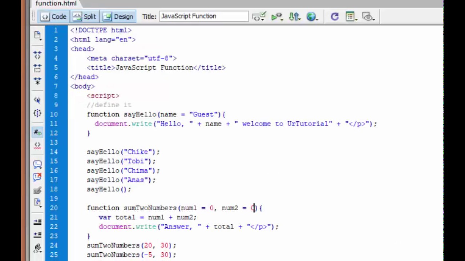Viewport: 465px width, 261px height.
Task: Click the '<html lang="en">' tag text
Action: click(x=103, y=40)
